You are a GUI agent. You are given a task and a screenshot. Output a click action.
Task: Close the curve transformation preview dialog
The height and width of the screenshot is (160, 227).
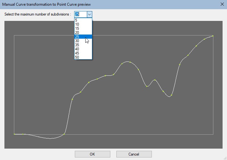click(x=221, y=4)
